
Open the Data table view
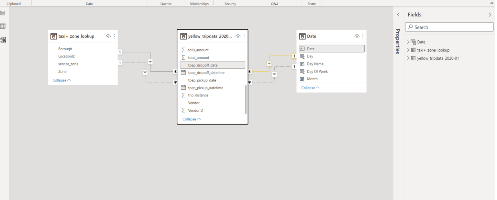tap(3, 26)
